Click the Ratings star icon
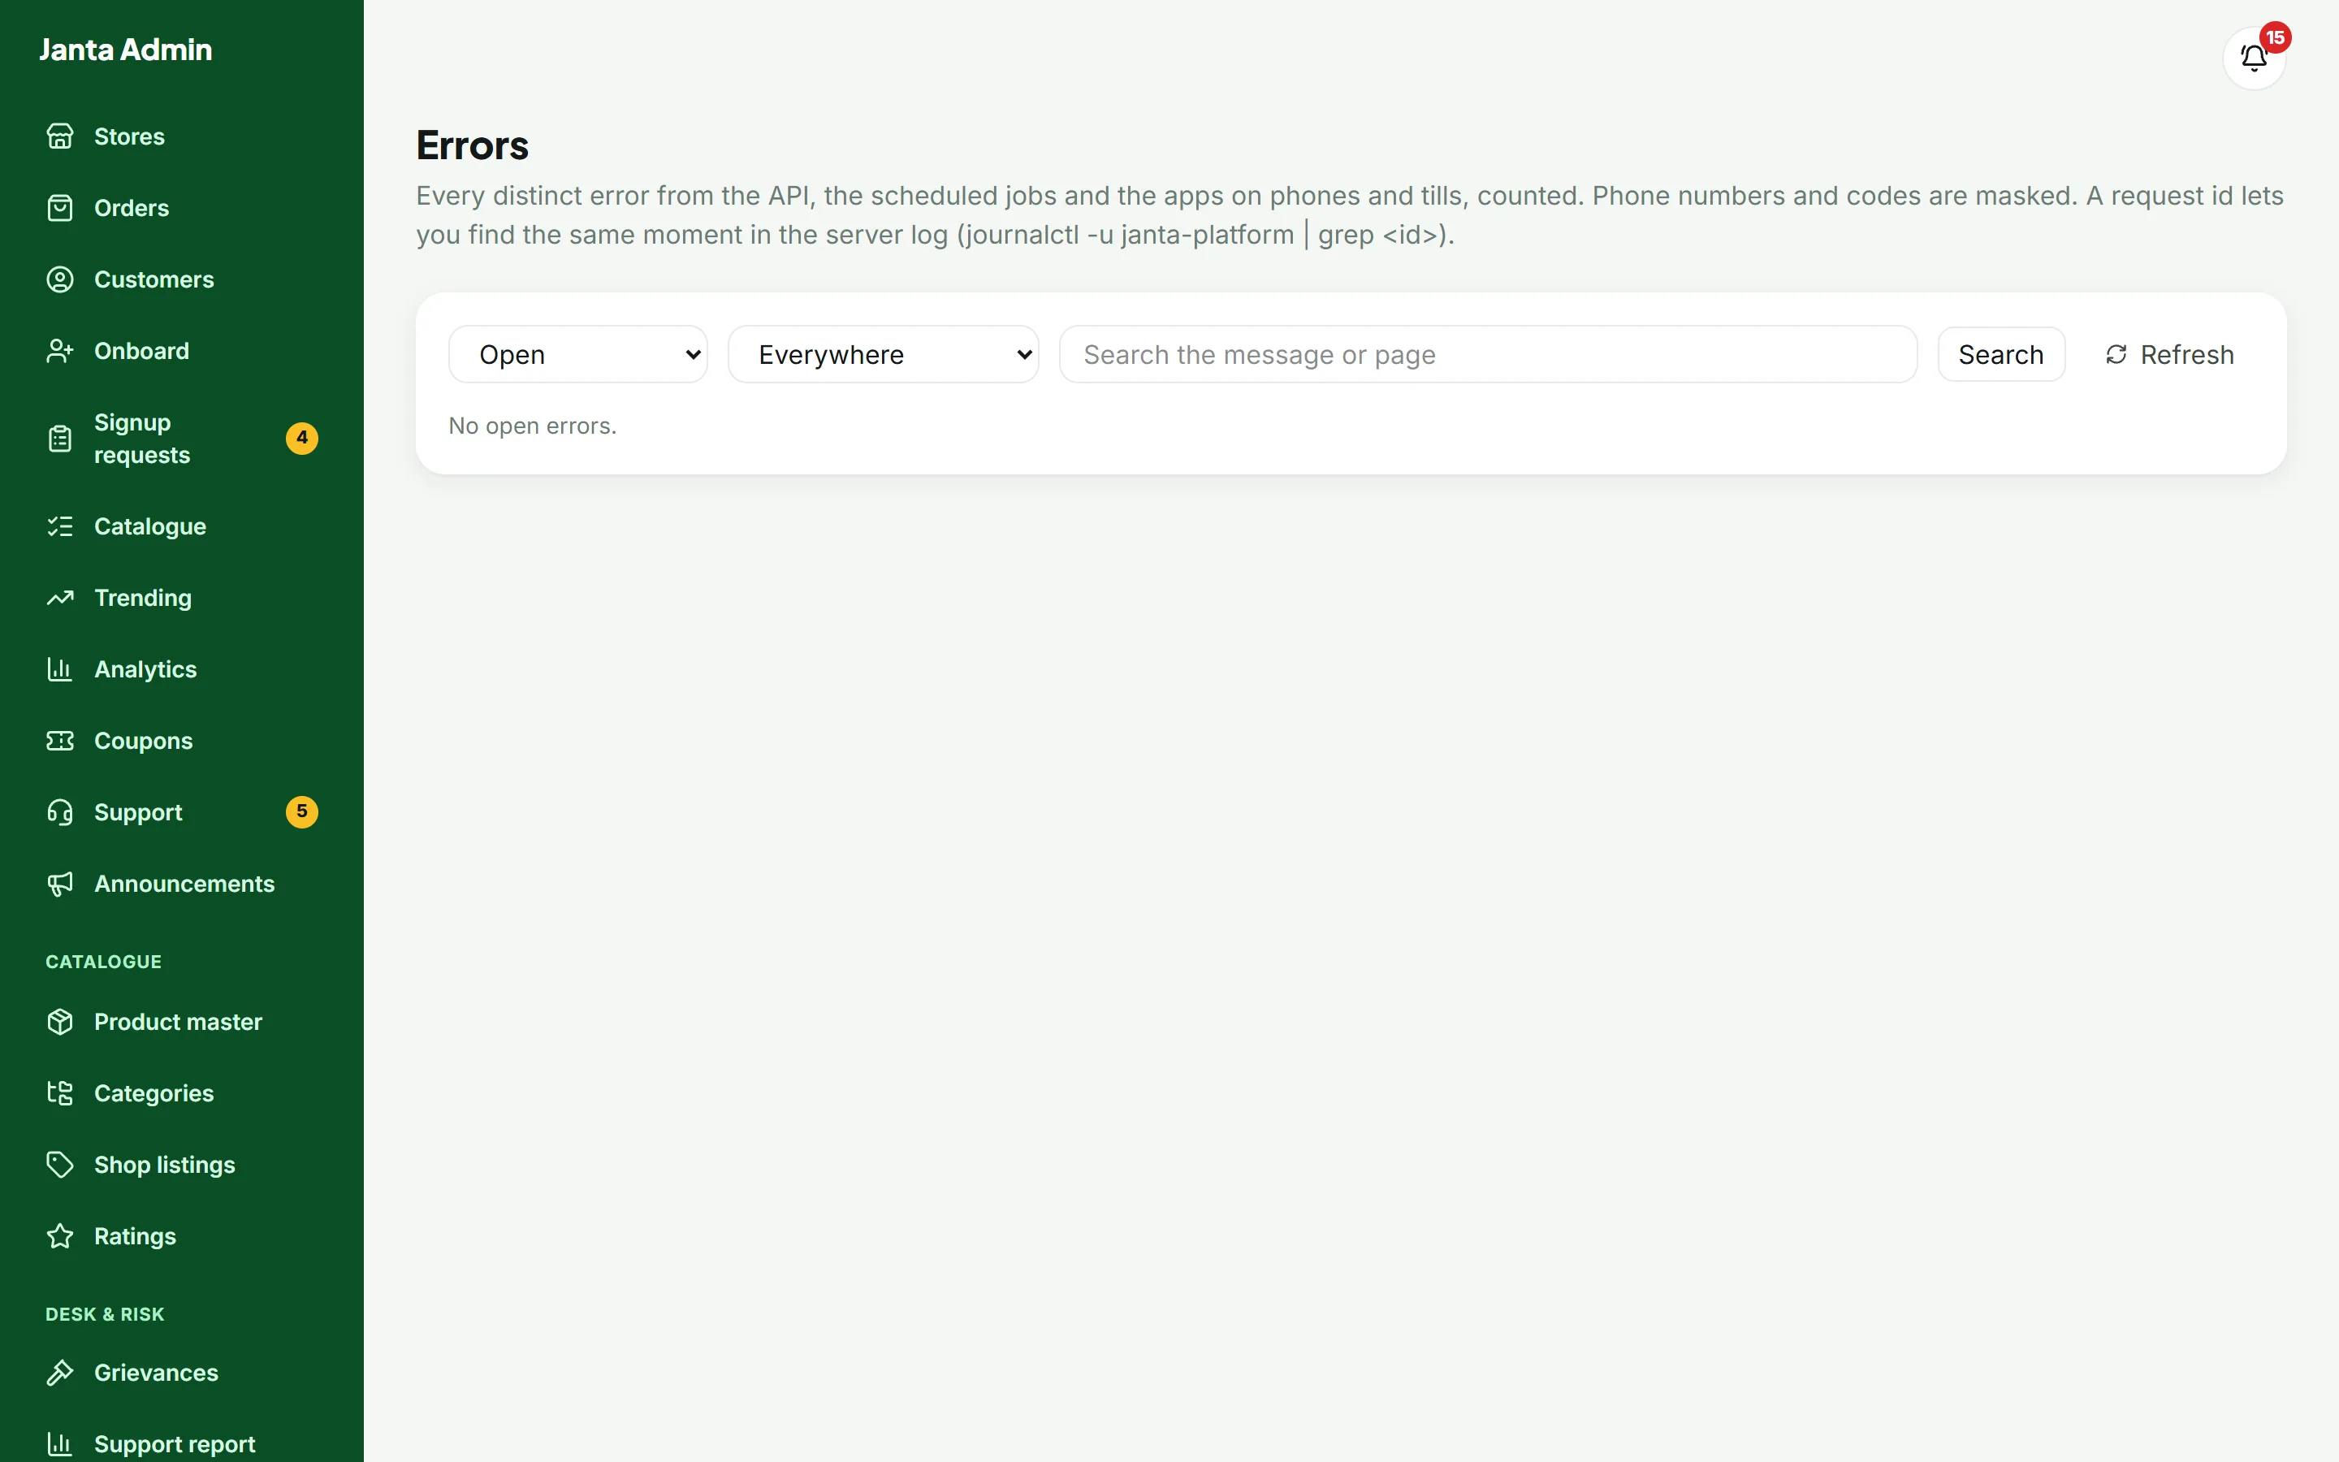 click(x=60, y=1237)
